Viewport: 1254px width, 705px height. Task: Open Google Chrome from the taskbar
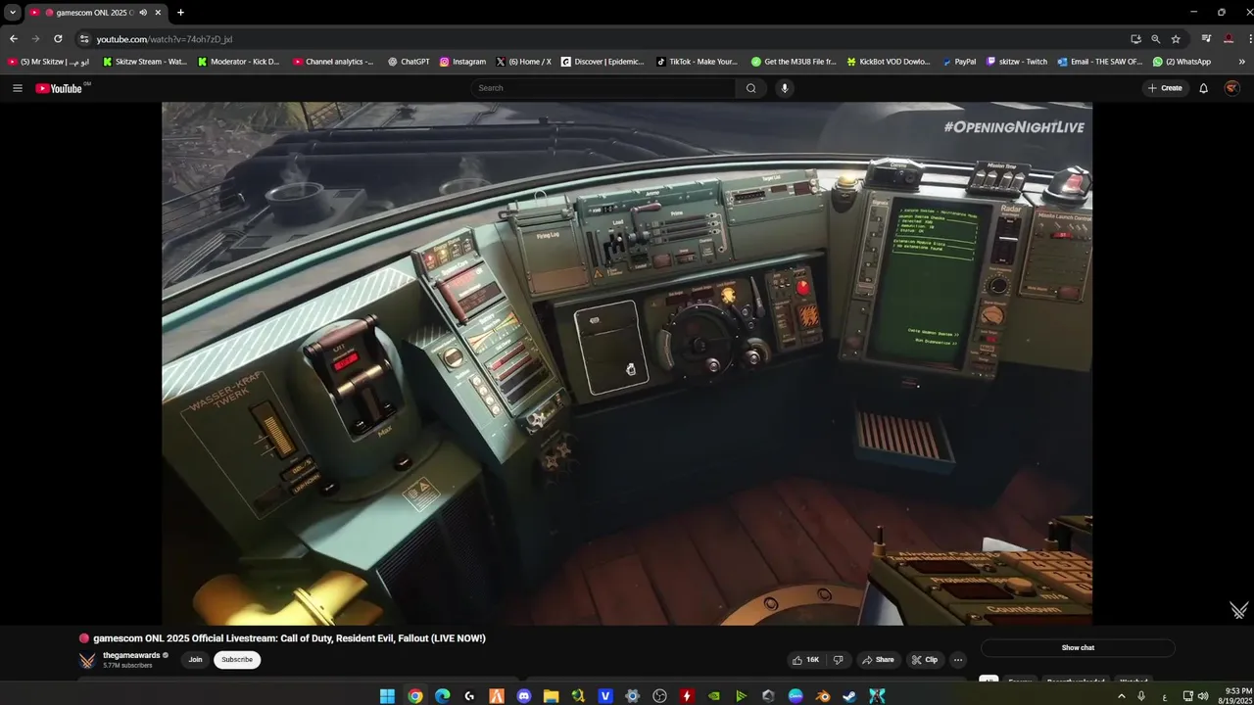(x=415, y=696)
